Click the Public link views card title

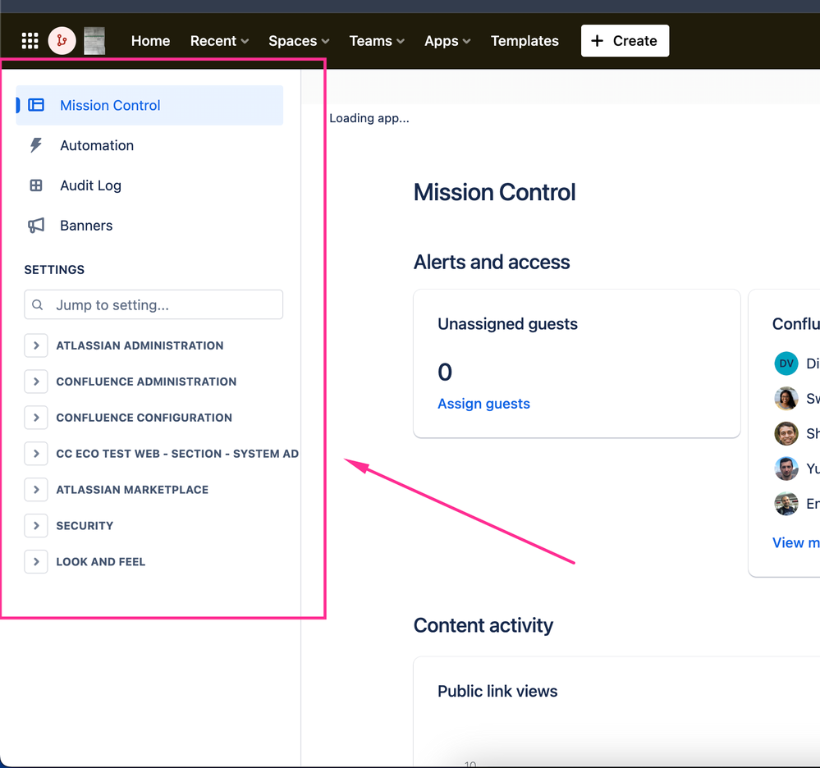pos(497,691)
